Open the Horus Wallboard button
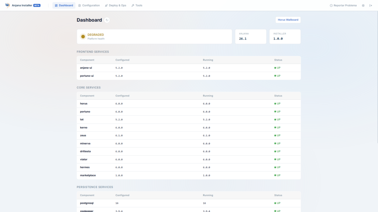The height and width of the screenshot is (212, 378). pyautogui.click(x=288, y=20)
